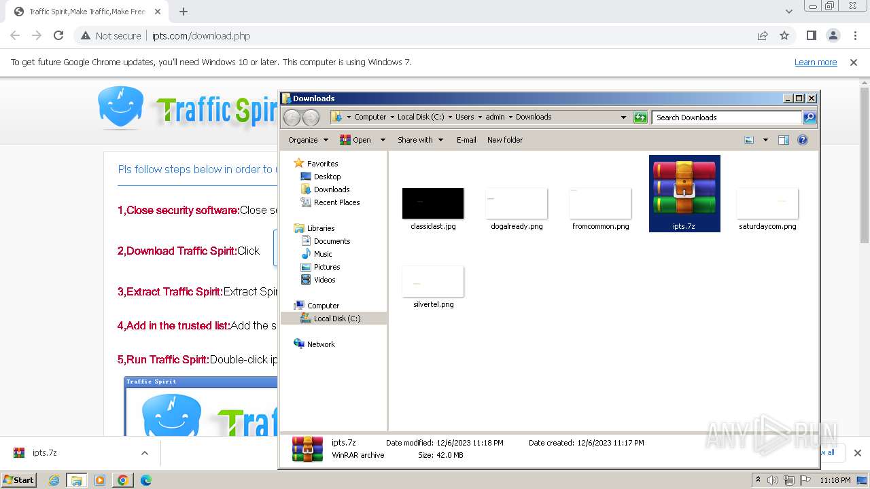
Task: Share this page icon in Chrome
Action: pyautogui.click(x=763, y=35)
